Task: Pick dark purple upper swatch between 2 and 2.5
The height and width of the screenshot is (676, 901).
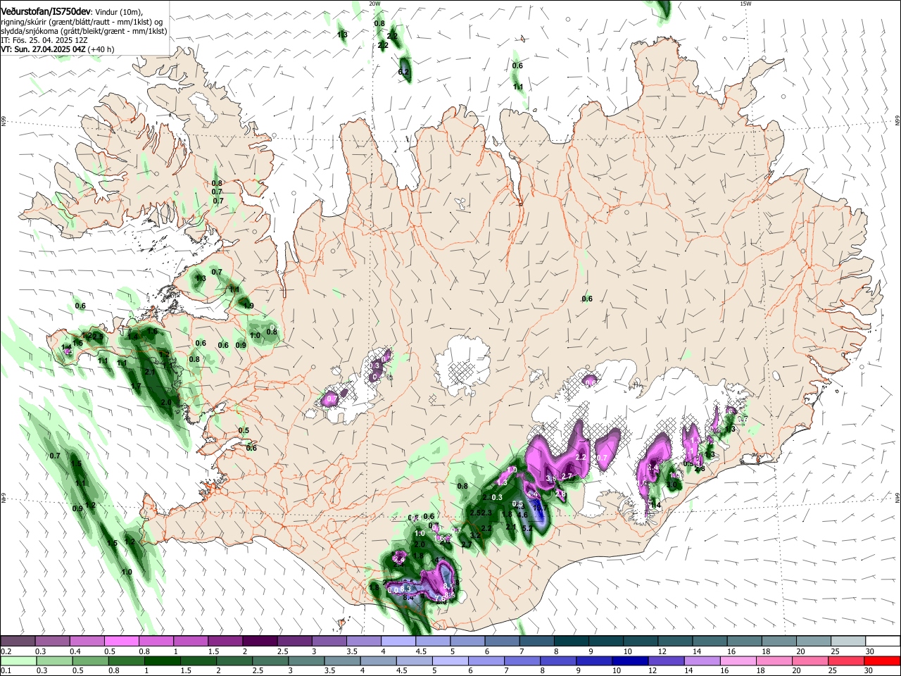Action: point(259,641)
